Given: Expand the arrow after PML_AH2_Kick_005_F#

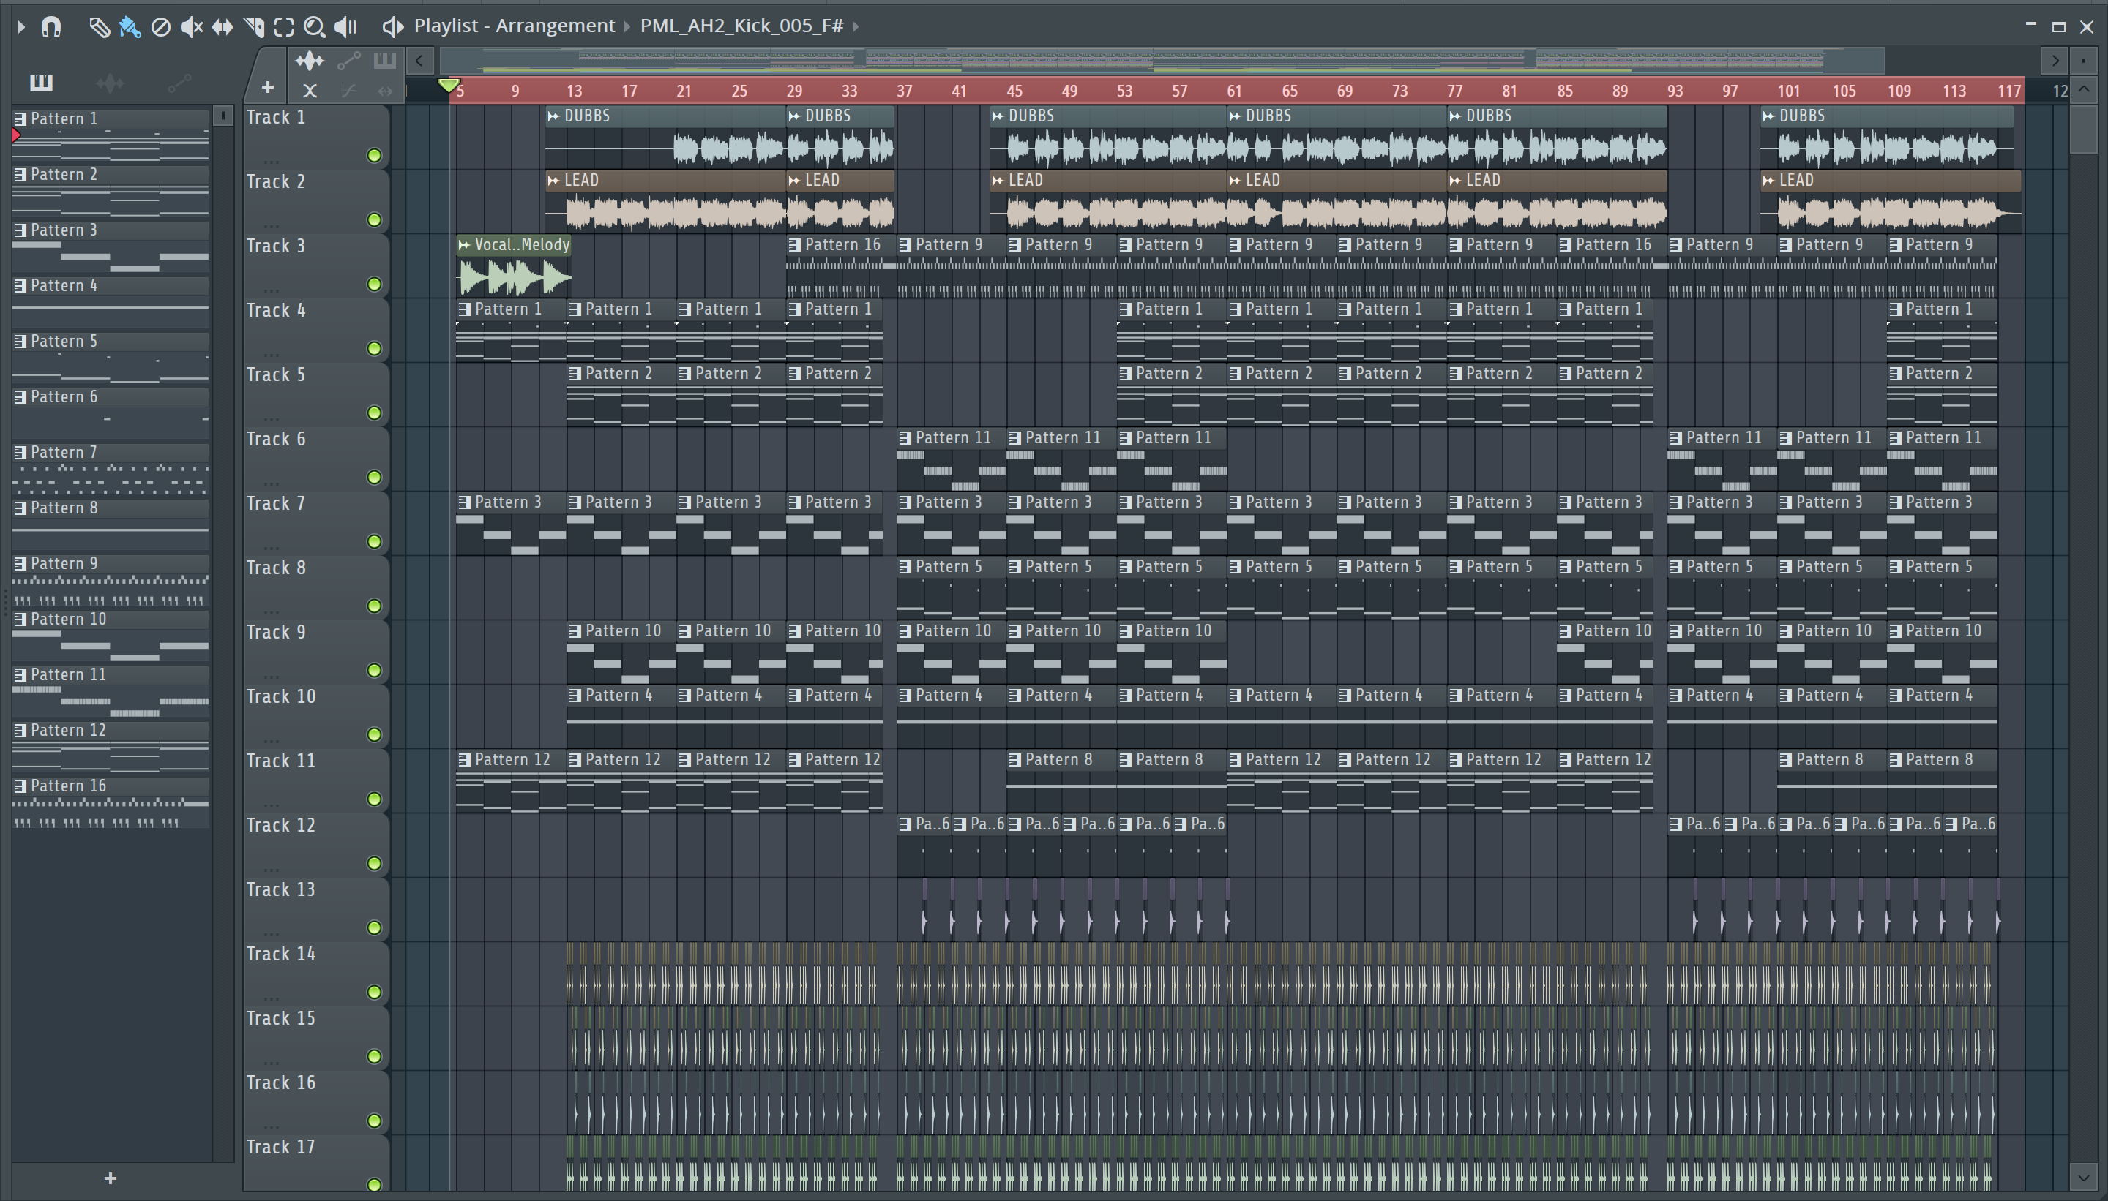Looking at the screenshot, I should (856, 26).
